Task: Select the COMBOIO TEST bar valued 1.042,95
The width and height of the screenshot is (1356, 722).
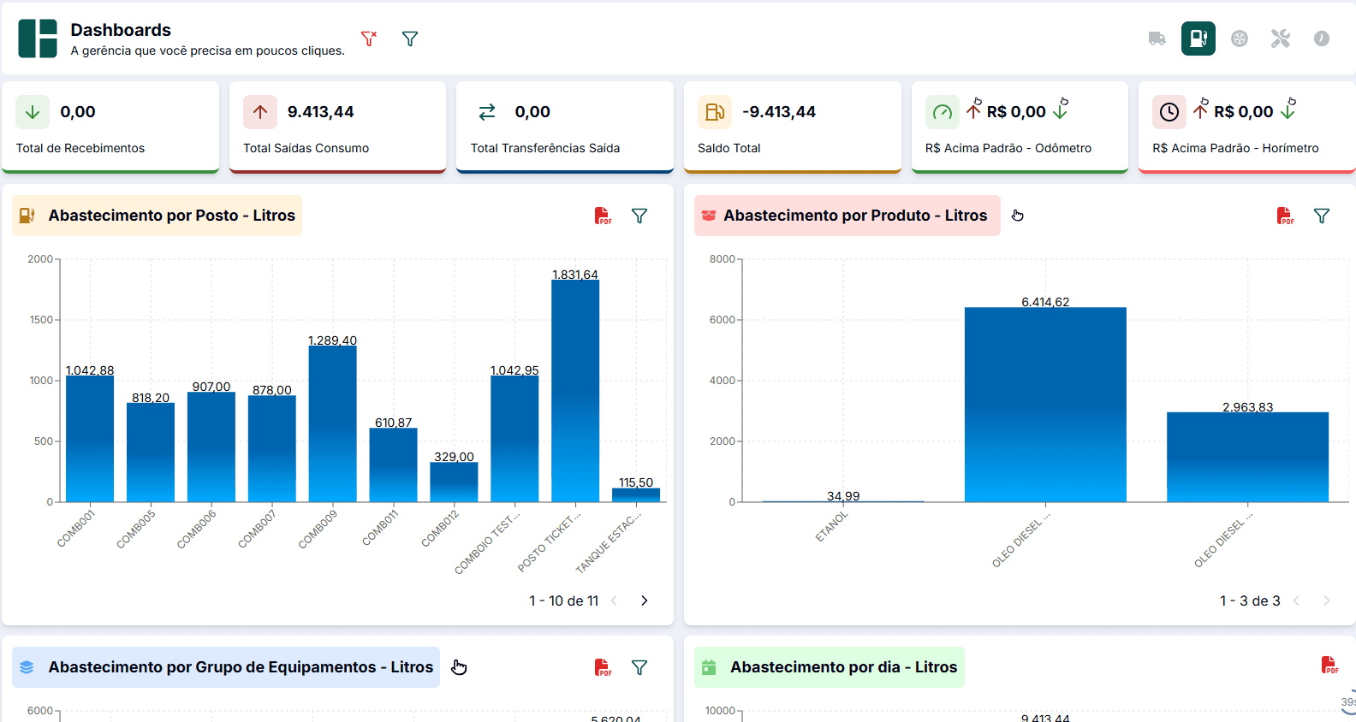Action: tap(514, 439)
